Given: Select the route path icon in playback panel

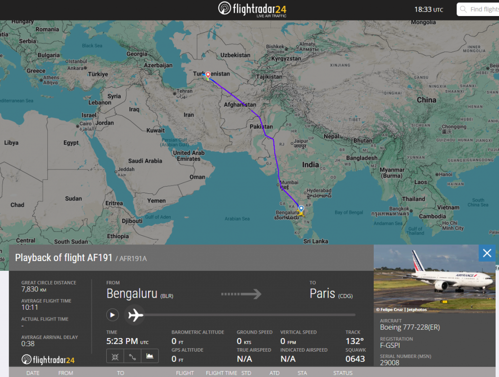Looking at the screenshot, I should tap(132, 356).
